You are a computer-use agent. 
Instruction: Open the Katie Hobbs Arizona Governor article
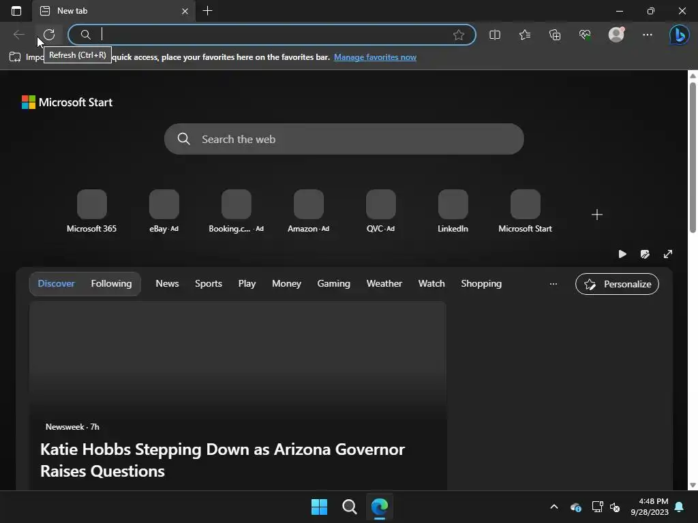[x=223, y=460]
